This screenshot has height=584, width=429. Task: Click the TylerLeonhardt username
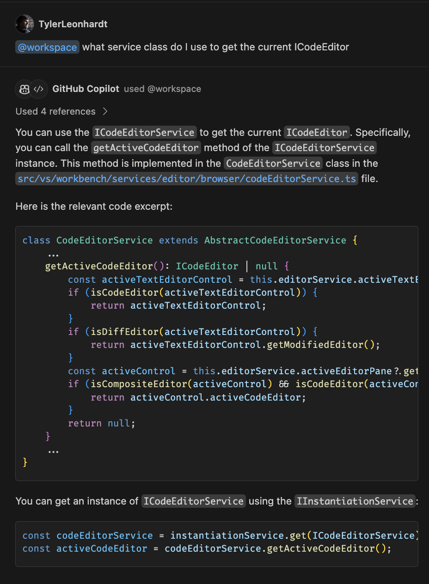[73, 24]
